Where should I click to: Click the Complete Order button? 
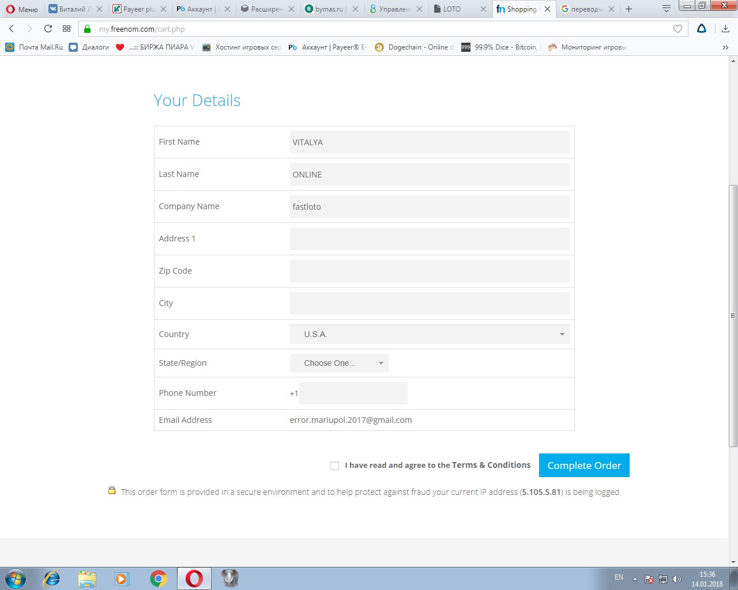(x=584, y=466)
